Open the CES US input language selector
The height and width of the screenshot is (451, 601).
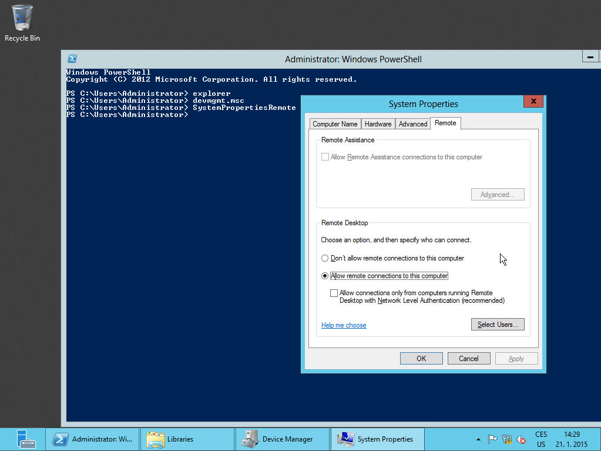(541, 439)
